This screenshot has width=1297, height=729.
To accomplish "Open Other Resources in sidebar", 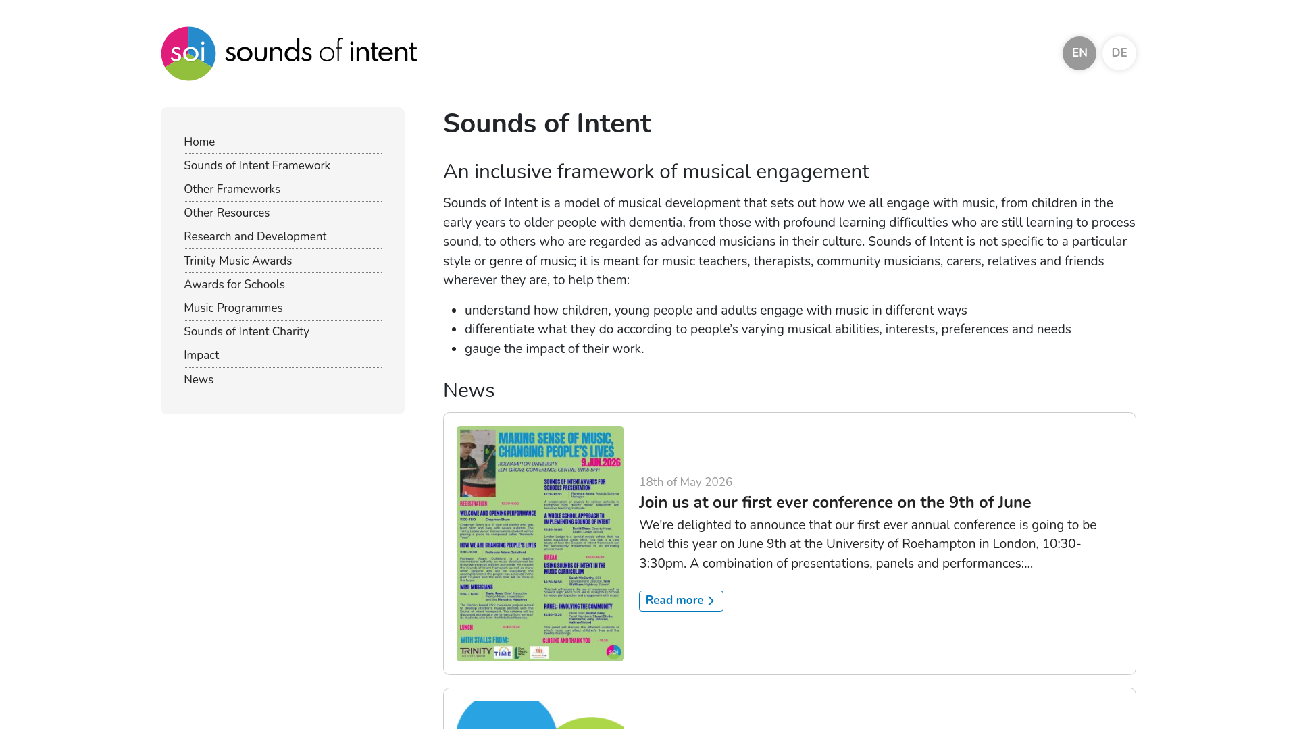I will 282,213.
